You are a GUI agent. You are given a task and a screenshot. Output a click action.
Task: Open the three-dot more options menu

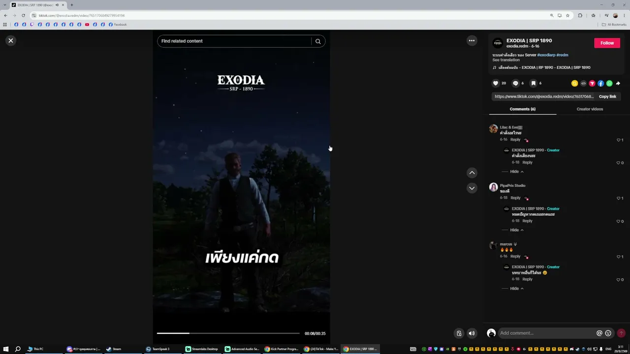click(x=472, y=41)
